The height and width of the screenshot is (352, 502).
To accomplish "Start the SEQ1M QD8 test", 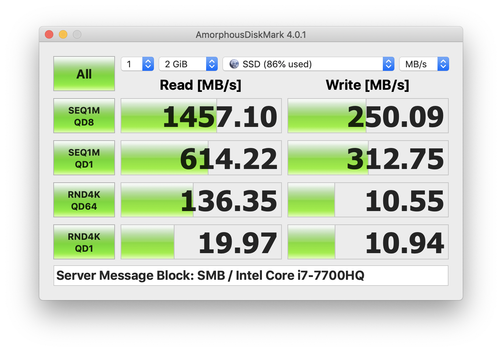I will pos(84,116).
